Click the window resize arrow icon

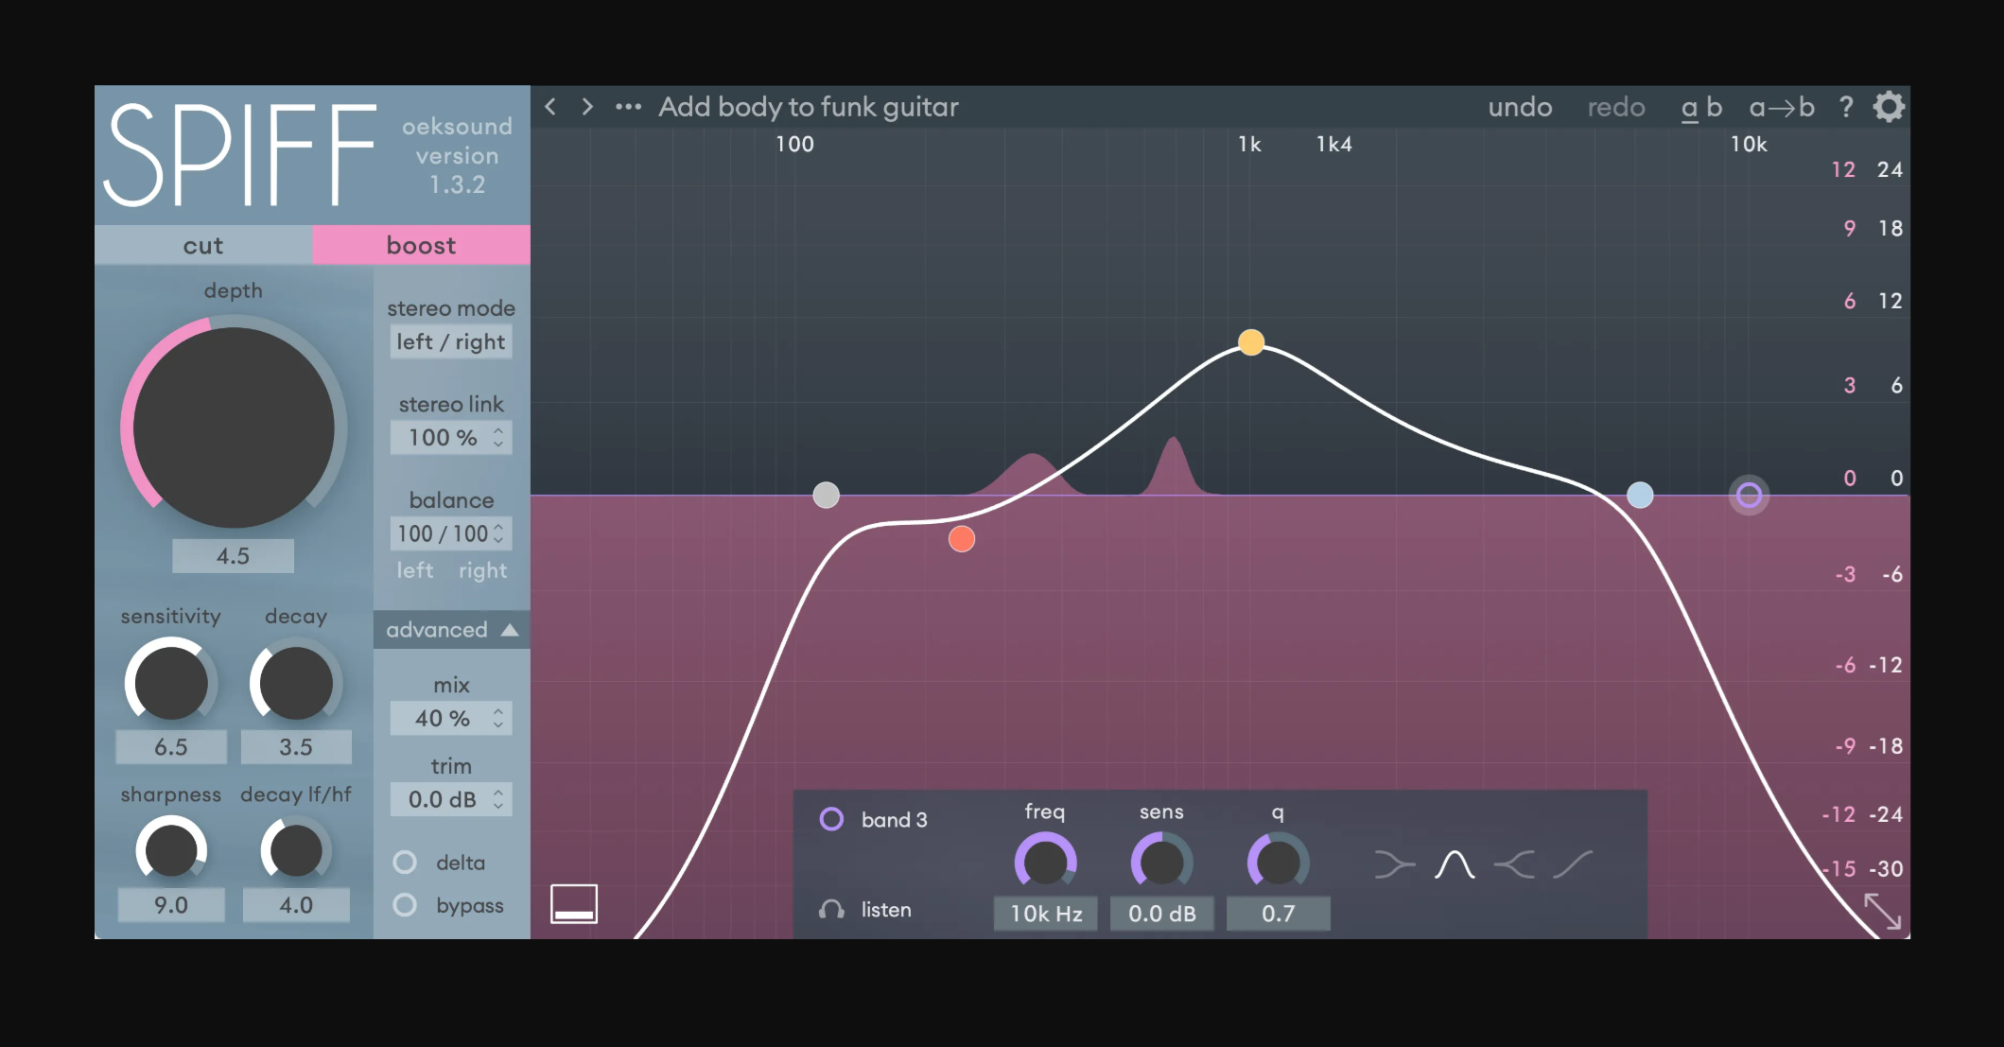click(x=1882, y=912)
